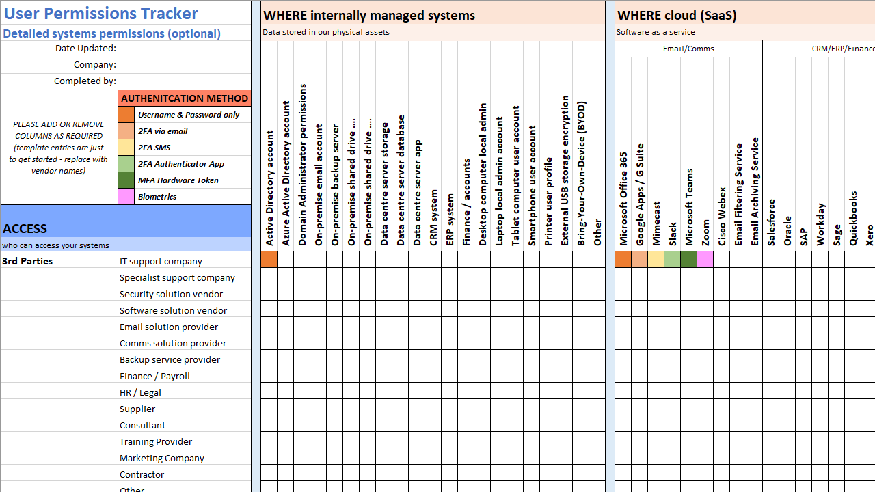This screenshot has width=875, height=492.
Task: Select the 3rd Parties category cell
Action: tap(27, 261)
